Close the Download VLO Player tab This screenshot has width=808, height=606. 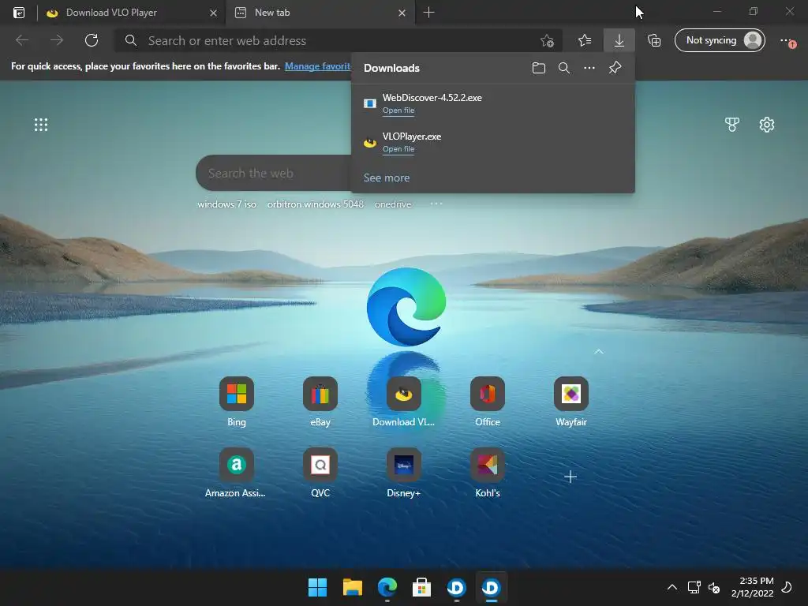(213, 13)
